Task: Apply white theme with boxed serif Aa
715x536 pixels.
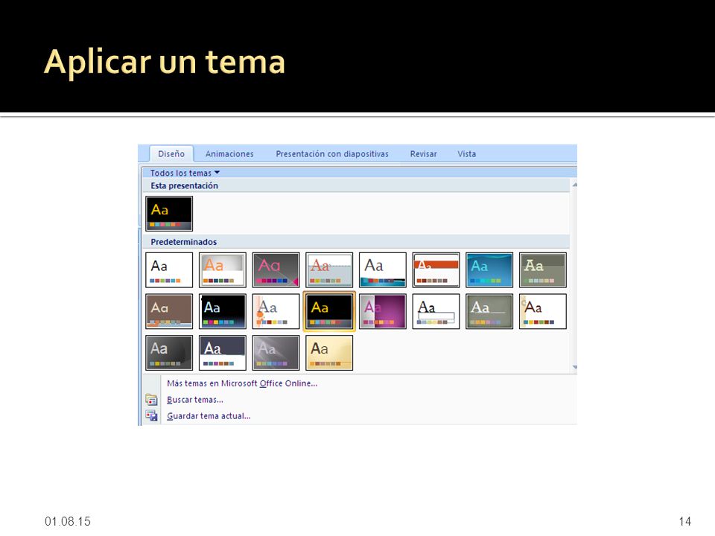Action: [x=436, y=311]
